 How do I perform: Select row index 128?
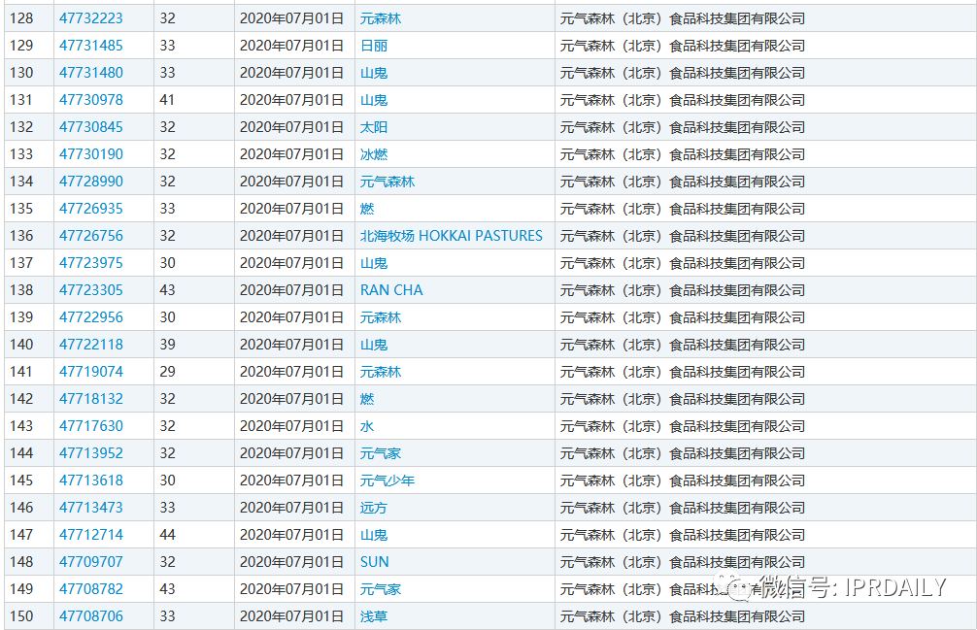pyautogui.click(x=21, y=18)
